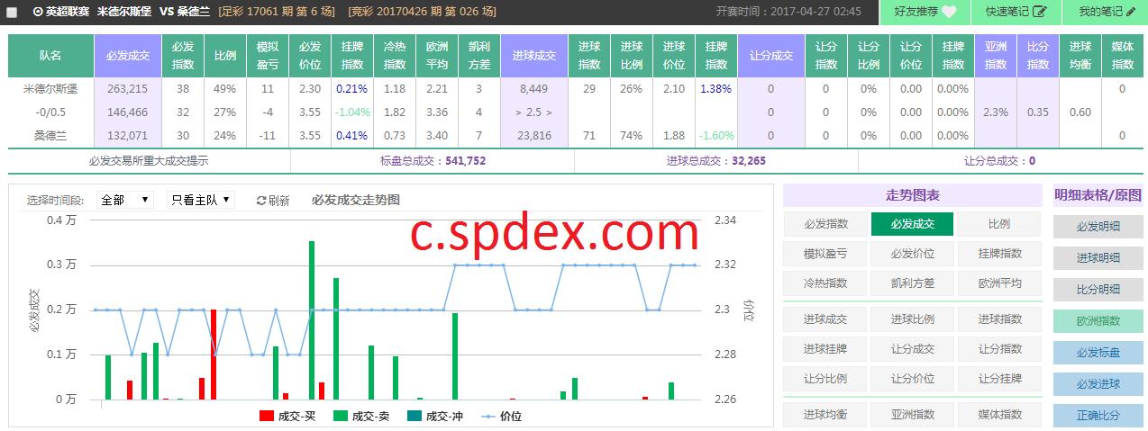Screen dimensions: 1148x431
Task: Toggle the 价位 line legend item
Action: coord(502,416)
